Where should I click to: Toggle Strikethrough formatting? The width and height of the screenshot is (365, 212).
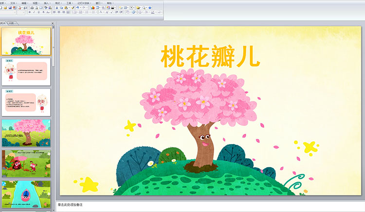click(x=43, y=12)
